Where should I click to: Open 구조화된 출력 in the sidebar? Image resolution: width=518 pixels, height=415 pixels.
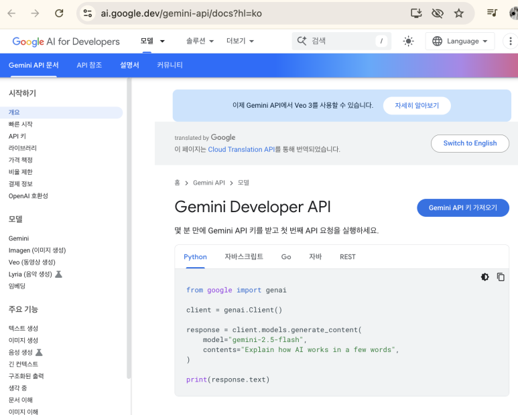click(26, 376)
